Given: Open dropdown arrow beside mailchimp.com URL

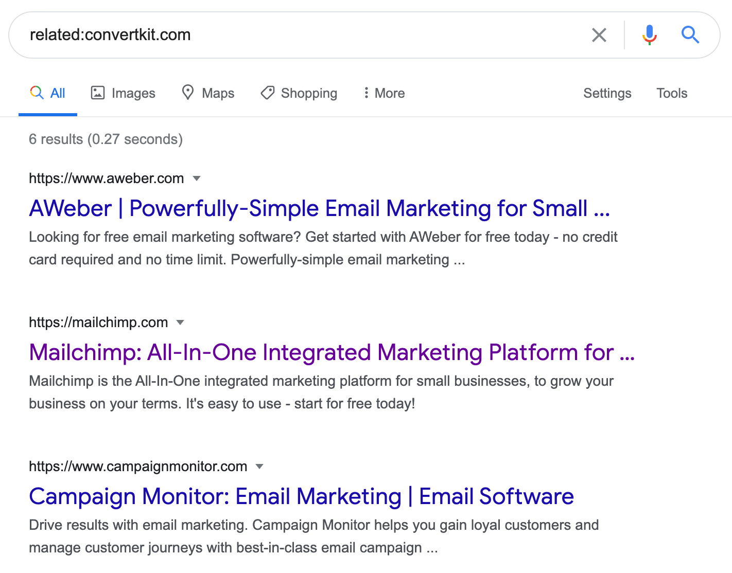Looking at the screenshot, I should click(x=180, y=323).
